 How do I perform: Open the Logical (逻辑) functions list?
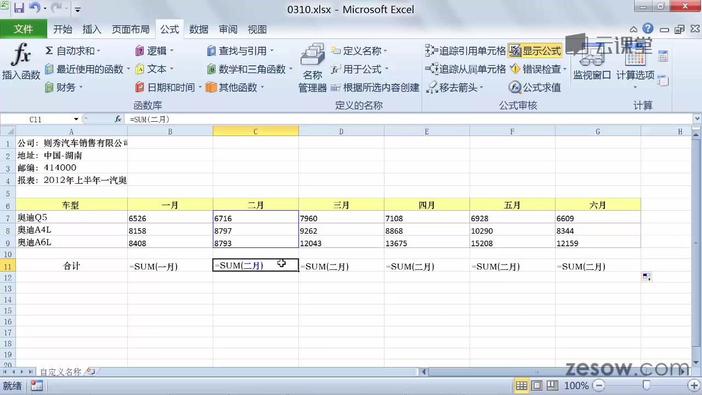(x=155, y=51)
